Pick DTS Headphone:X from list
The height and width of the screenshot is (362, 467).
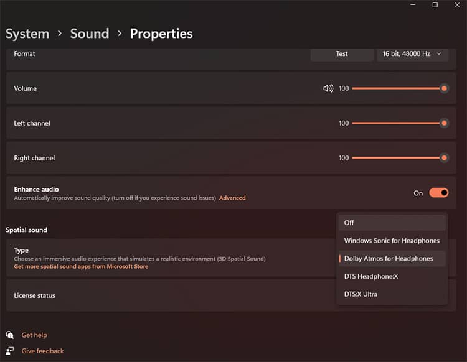(x=392, y=276)
